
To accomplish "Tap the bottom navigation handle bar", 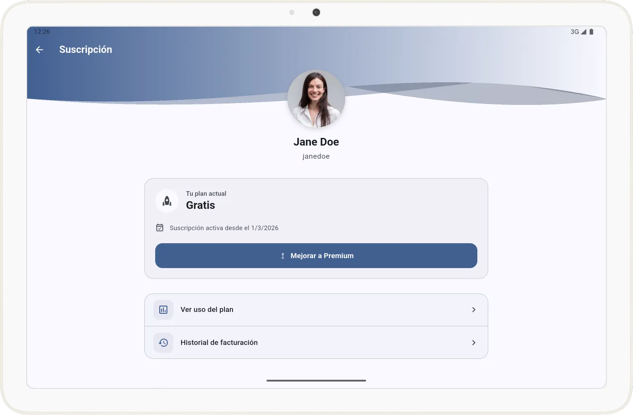I will point(316,381).
